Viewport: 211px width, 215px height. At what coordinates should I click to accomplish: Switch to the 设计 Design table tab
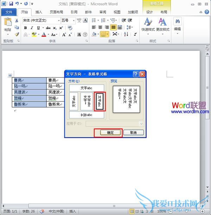[x=149, y=12]
